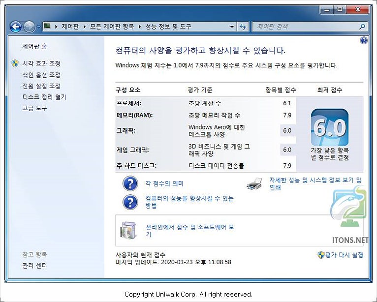Click the printer icon
This screenshot has width=377, height=302.
click(x=254, y=184)
